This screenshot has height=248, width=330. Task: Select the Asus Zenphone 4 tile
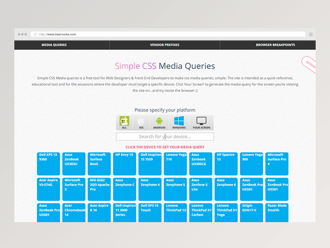tap(150, 189)
